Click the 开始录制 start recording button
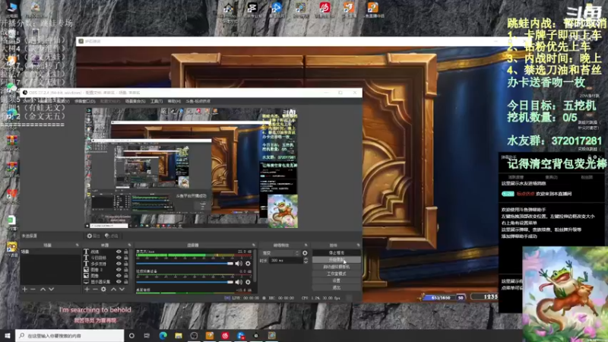The image size is (608, 342). pyautogui.click(x=336, y=260)
